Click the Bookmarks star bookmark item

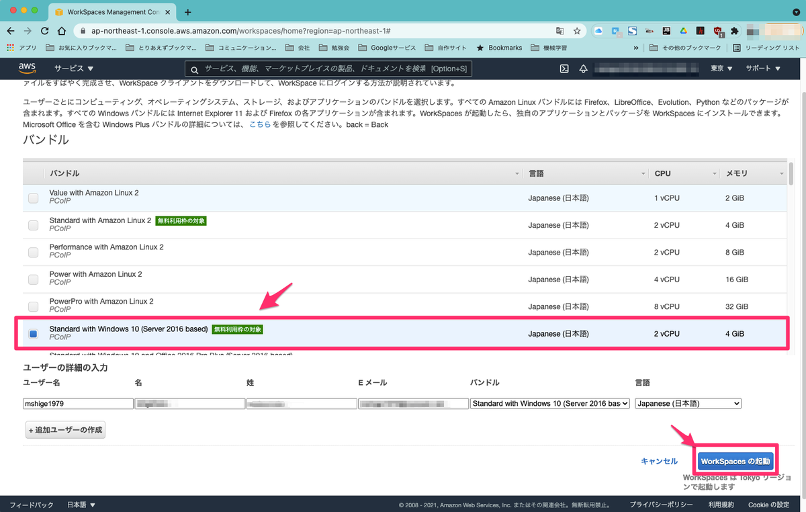click(x=498, y=48)
